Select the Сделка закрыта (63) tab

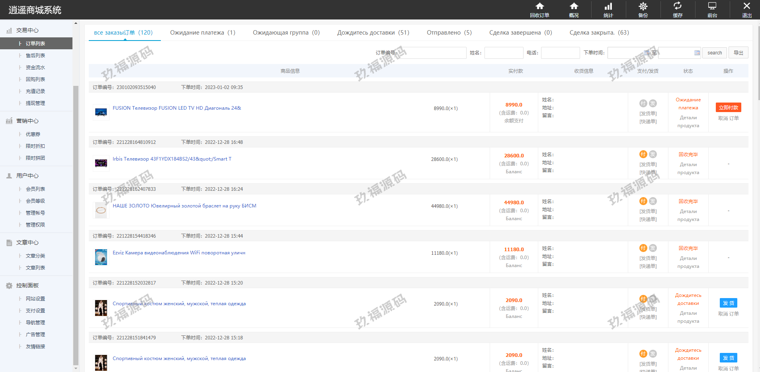599,33
